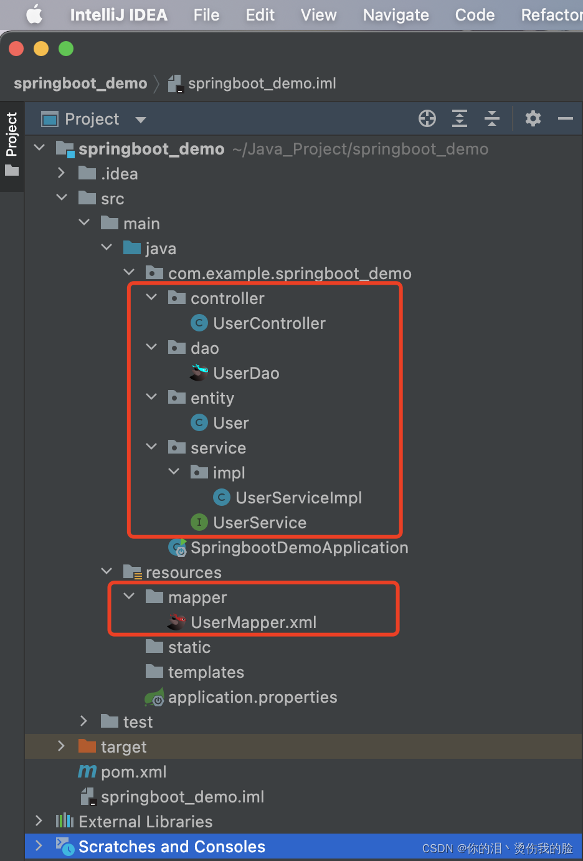Click the pom.xml Maven icon
This screenshot has width=583, height=861.
[87, 771]
